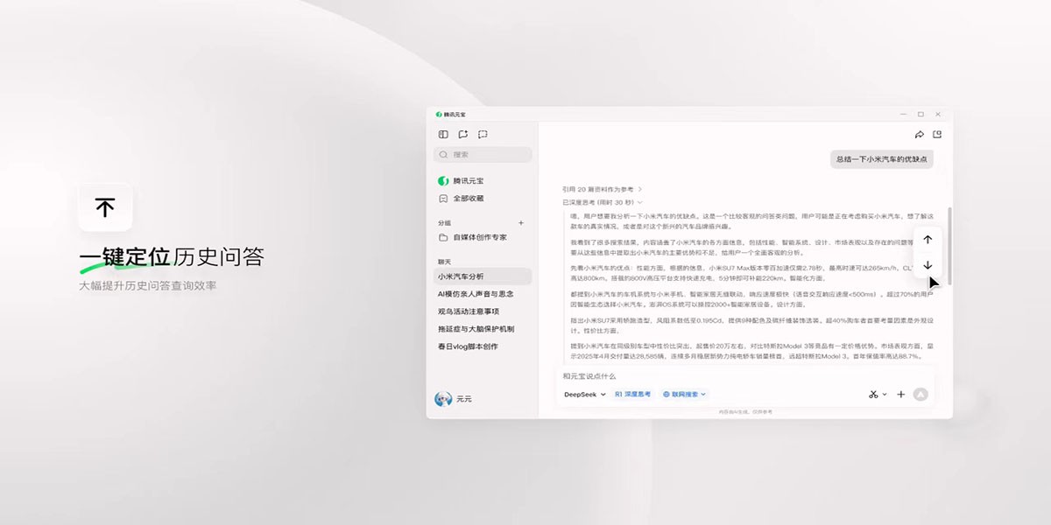Click the scissors tool icon in input bar
Screen dimensions: 1051x525
(873, 395)
